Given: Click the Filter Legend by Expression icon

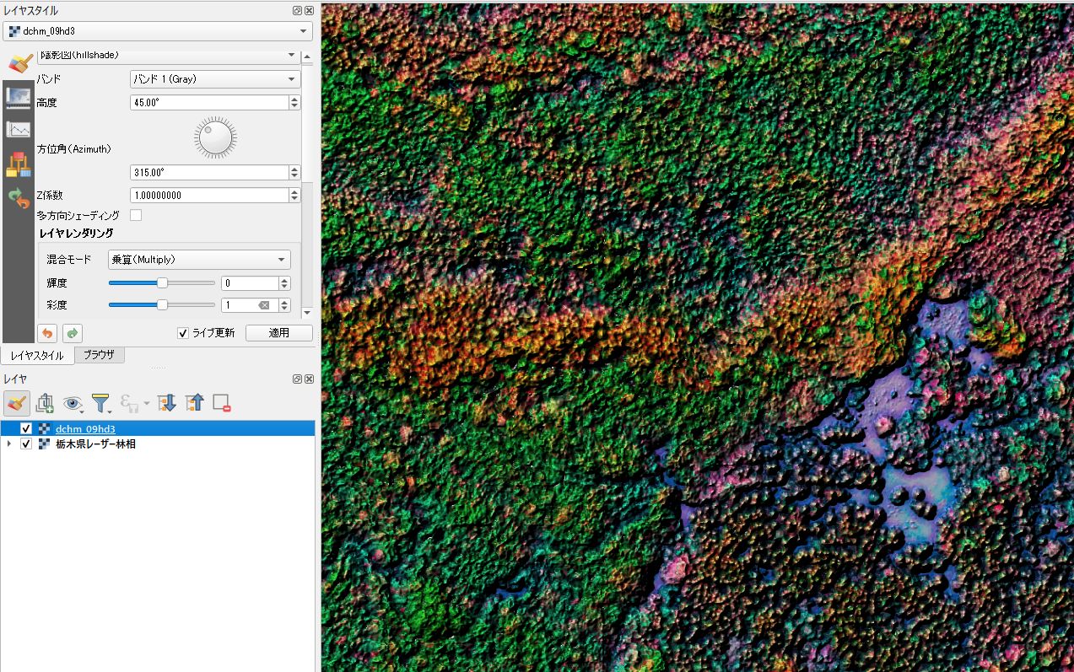Looking at the screenshot, I should pos(130,403).
